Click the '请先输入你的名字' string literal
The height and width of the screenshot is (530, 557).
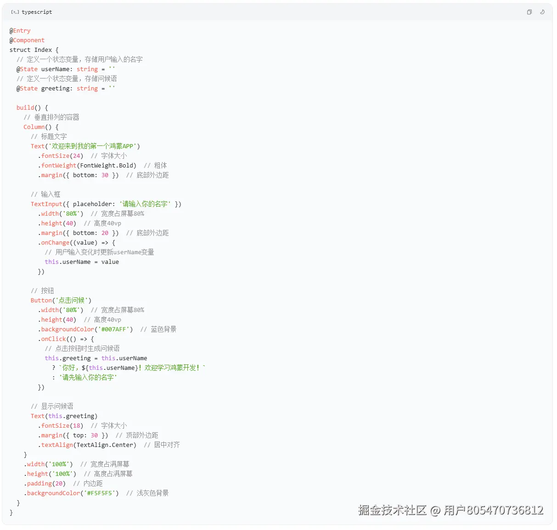point(88,378)
